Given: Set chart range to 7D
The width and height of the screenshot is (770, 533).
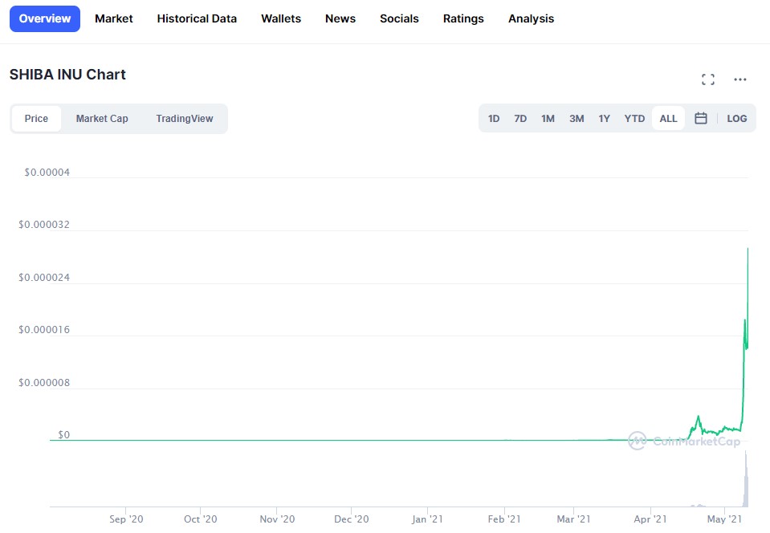Looking at the screenshot, I should click(520, 119).
